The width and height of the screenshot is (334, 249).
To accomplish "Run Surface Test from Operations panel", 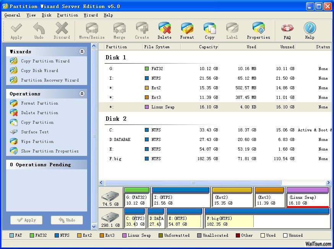I will pos(35,132).
